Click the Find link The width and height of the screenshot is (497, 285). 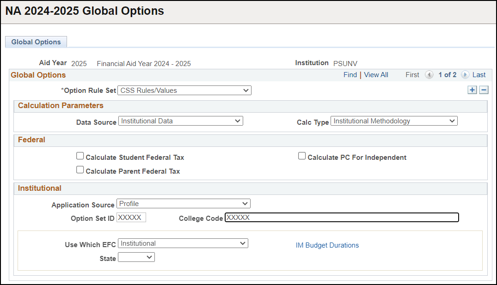(x=350, y=74)
